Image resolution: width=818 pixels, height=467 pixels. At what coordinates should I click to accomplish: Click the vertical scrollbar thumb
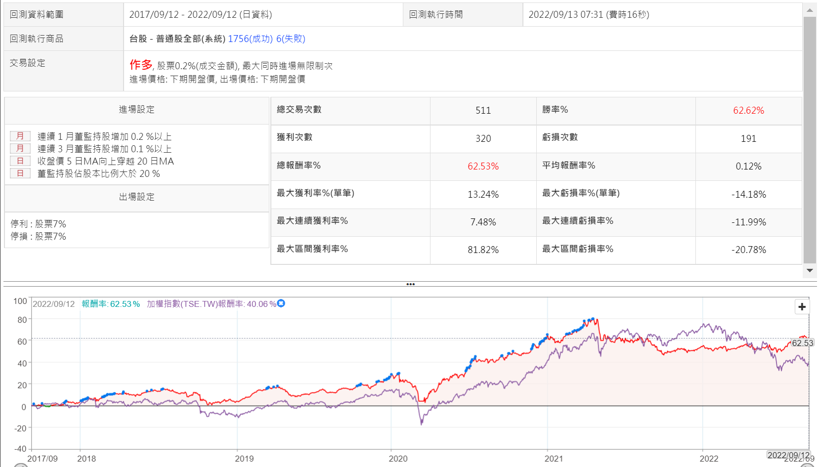pyautogui.click(x=810, y=138)
